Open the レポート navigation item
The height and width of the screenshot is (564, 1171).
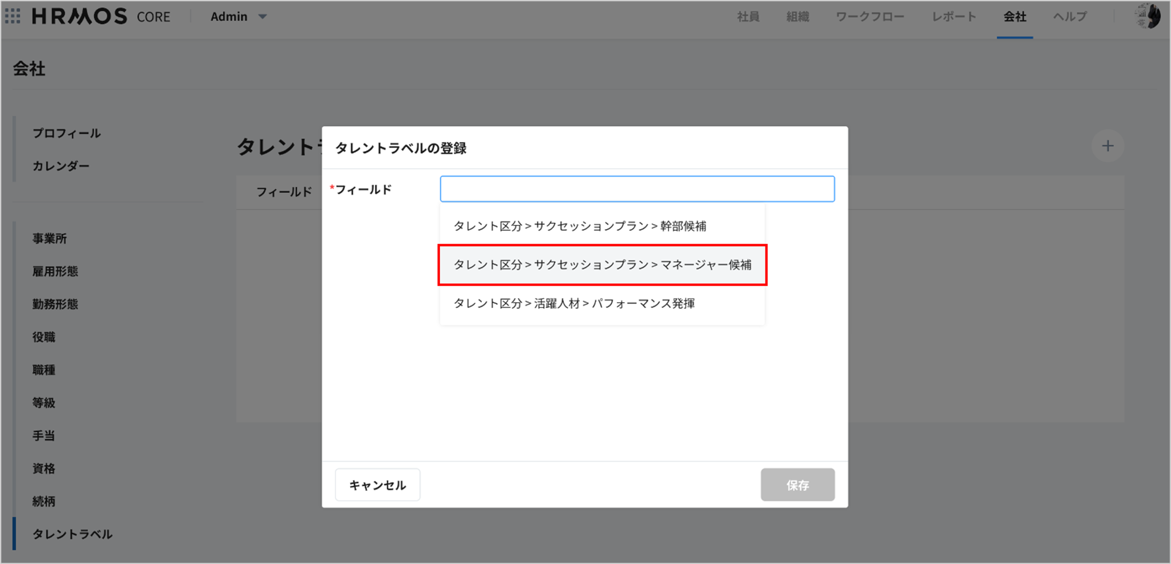click(x=954, y=16)
